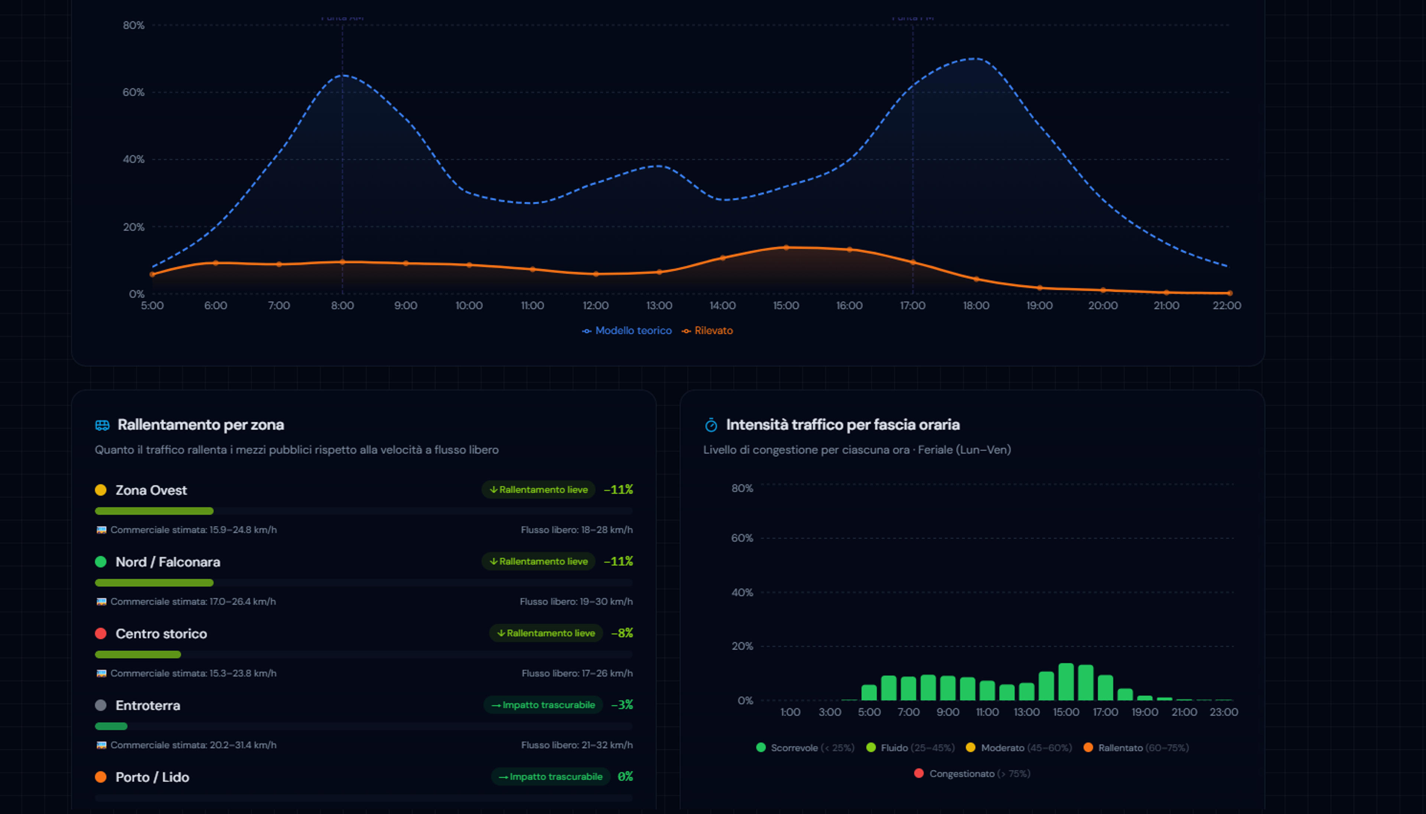Click the bus icon beside Rallentamento per zona
This screenshot has width=1426, height=814.
click(x=102, y=425)
